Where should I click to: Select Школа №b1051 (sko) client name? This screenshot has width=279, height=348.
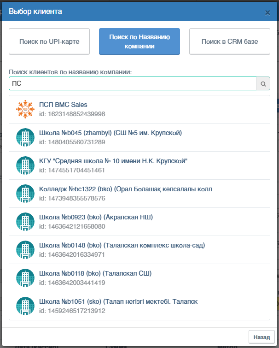[x=118, y=301]
